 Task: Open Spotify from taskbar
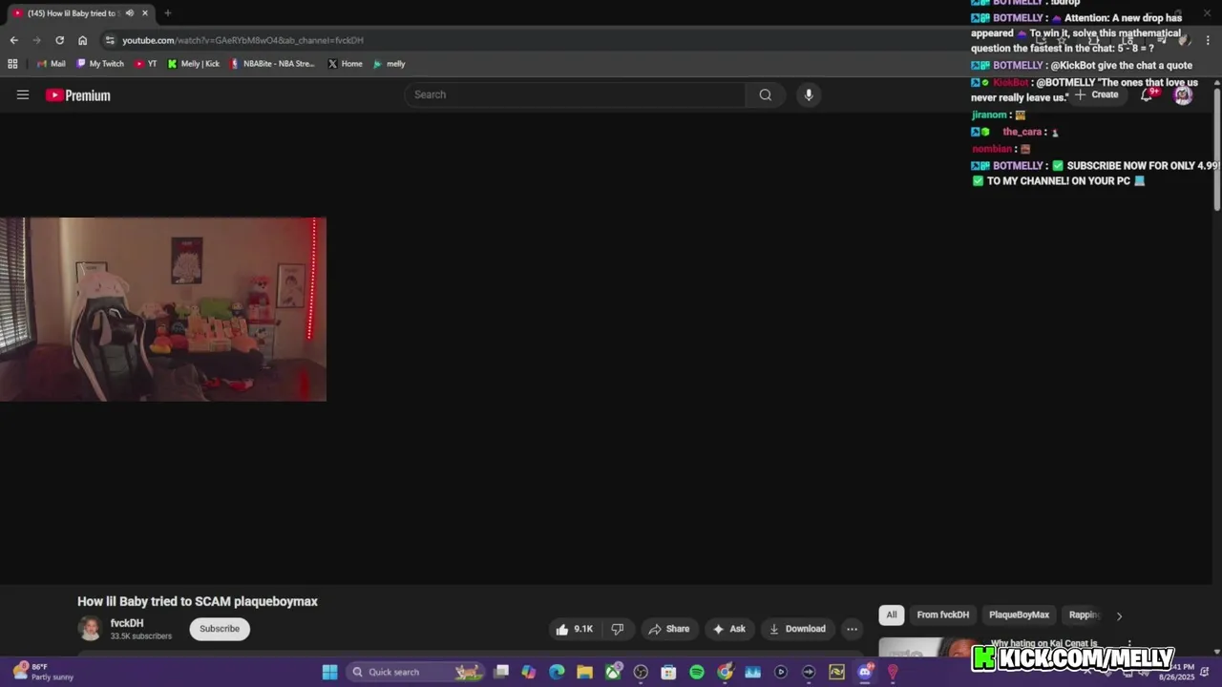(697, 672)
